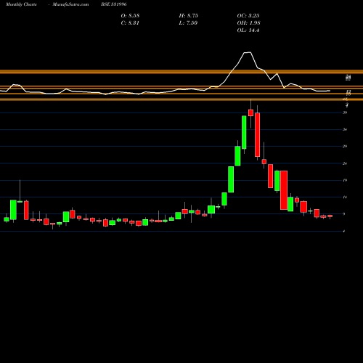The height and width of the screenshot is (363, 363).
Task: Click the price axis label 34
Action: click(x=345, y=129)
